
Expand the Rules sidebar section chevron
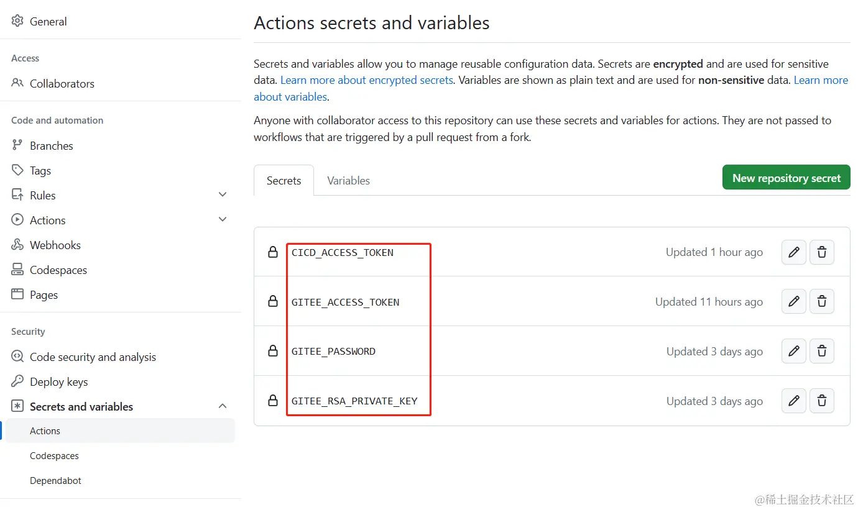click(x=223, y=195)
